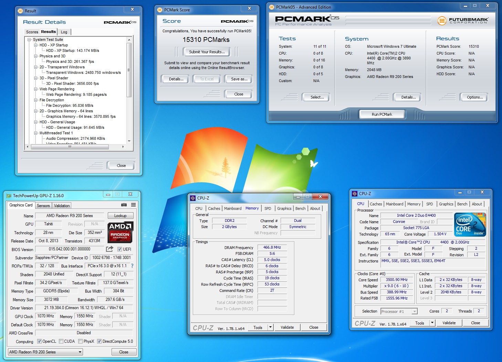Click Validate in memory CPU-Z window
This screenshot has height=362, width=502.
click(287, 327)
